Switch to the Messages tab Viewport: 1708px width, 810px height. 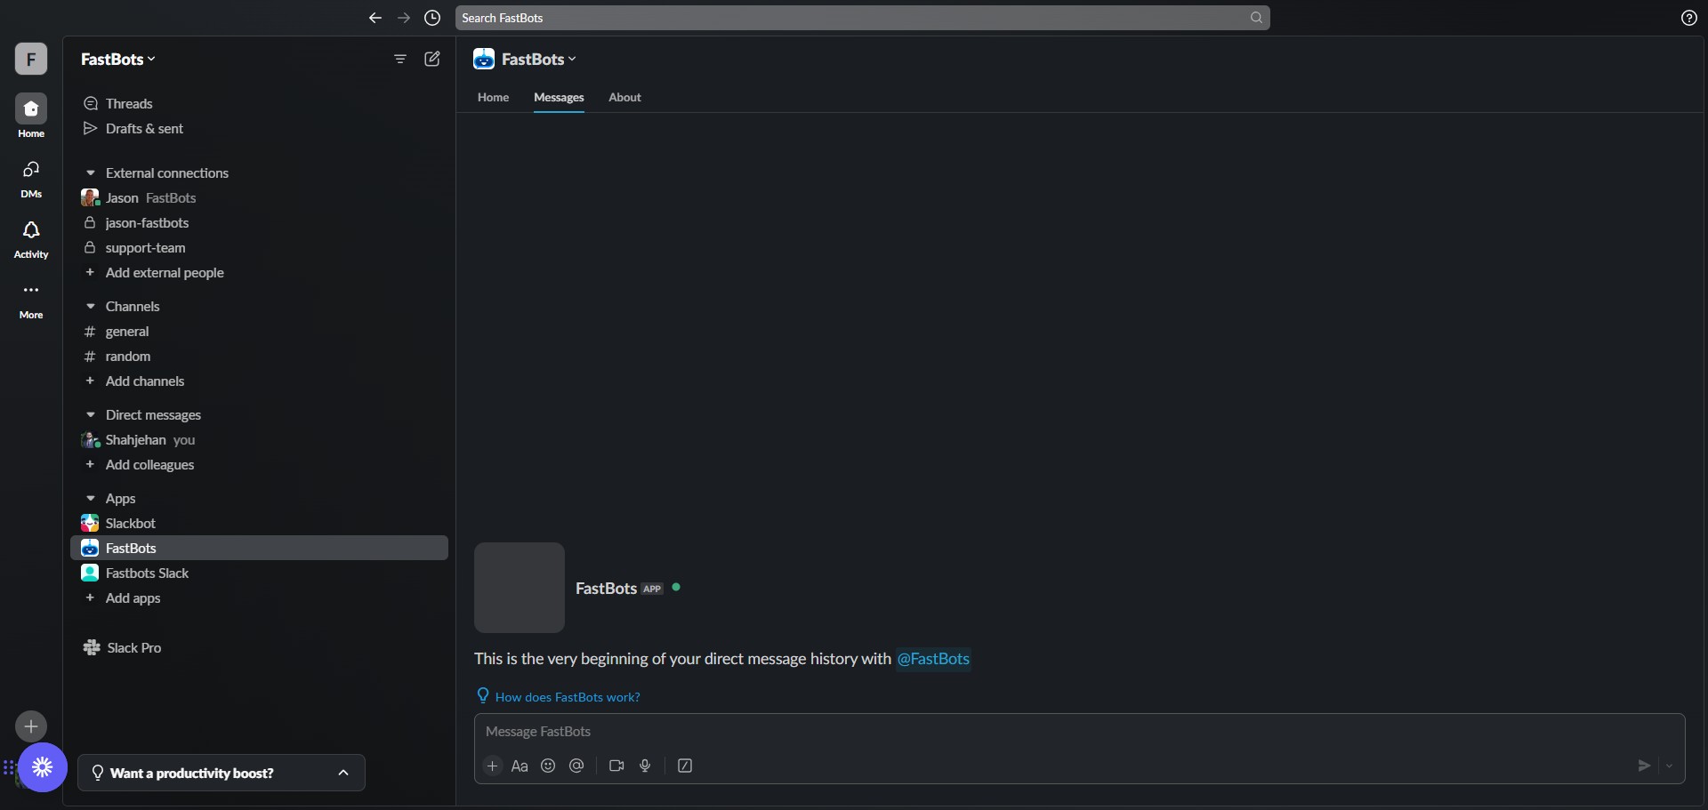(x=559, y=97)
